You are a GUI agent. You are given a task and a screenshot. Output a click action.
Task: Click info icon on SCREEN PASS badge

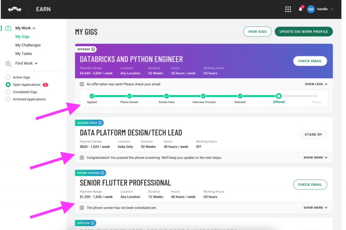(100, 123)
